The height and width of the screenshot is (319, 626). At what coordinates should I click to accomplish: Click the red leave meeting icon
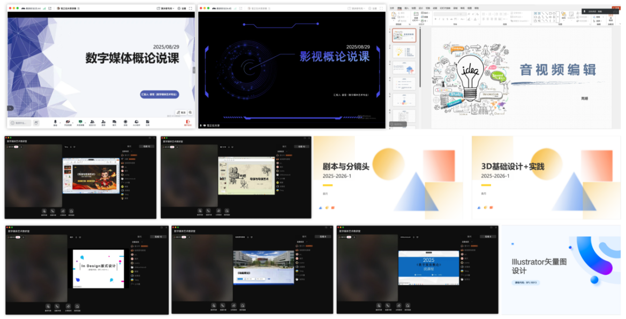(188, 122)
